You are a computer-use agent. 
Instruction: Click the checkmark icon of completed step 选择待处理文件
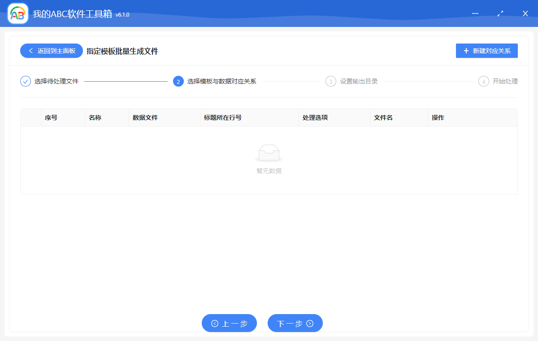tap(25, 81)
